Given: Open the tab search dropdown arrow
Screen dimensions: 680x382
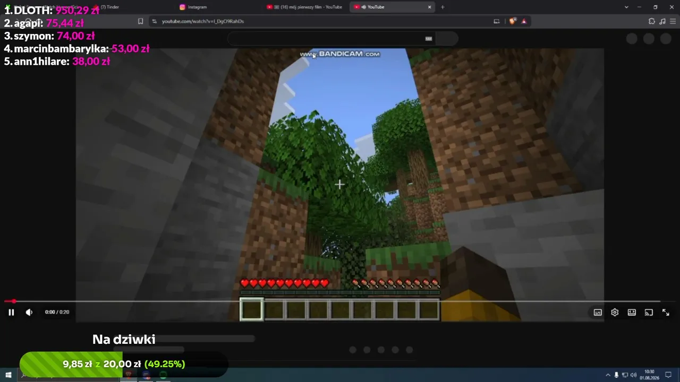Looking at the screenshot, I should (626, 7).
